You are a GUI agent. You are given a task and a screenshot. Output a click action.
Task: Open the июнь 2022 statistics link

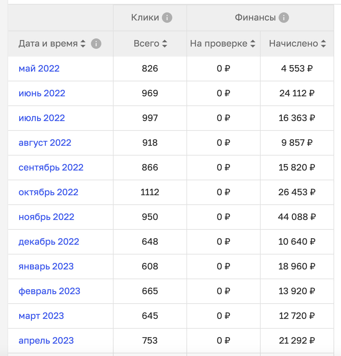tap(42, 93)
